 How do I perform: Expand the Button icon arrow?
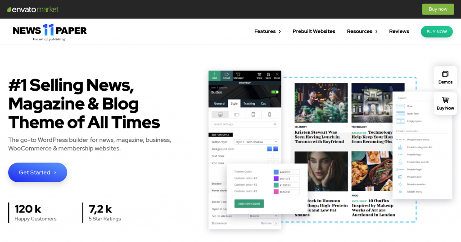click(276, 223)
